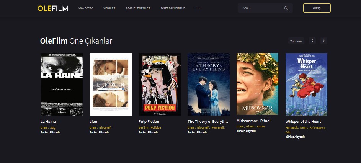The width and height of the screenshot is (361, 163).
Task: Select Aile genre under Whisper of the Heart
Action: (x=288, y=132)
